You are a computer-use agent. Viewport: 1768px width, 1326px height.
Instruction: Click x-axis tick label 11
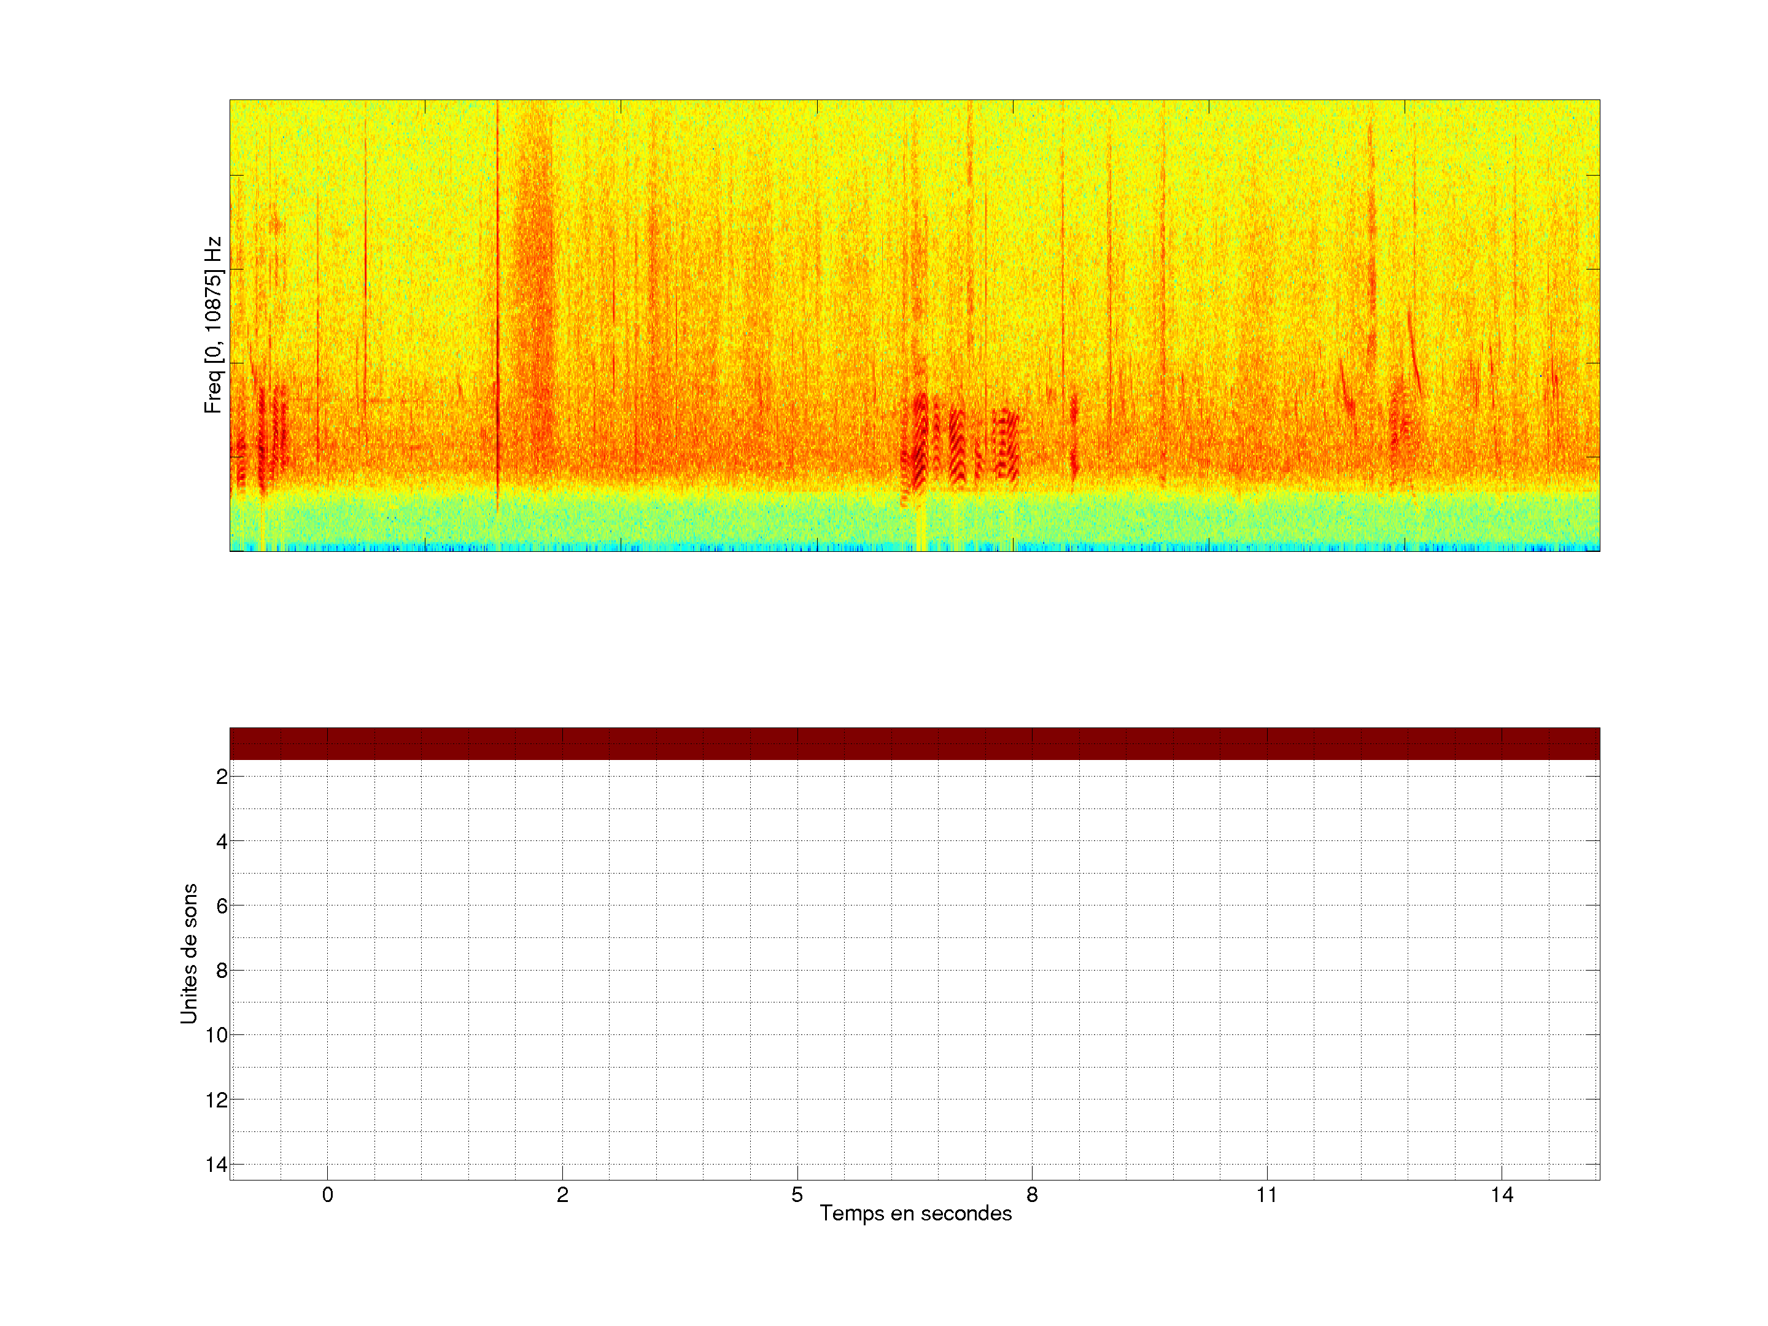[x=1267, y=1195]
